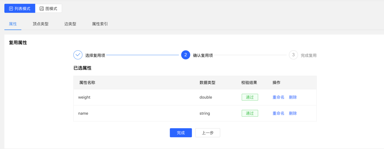
Task: Click the 完成 button
Action: coord(181,133)
